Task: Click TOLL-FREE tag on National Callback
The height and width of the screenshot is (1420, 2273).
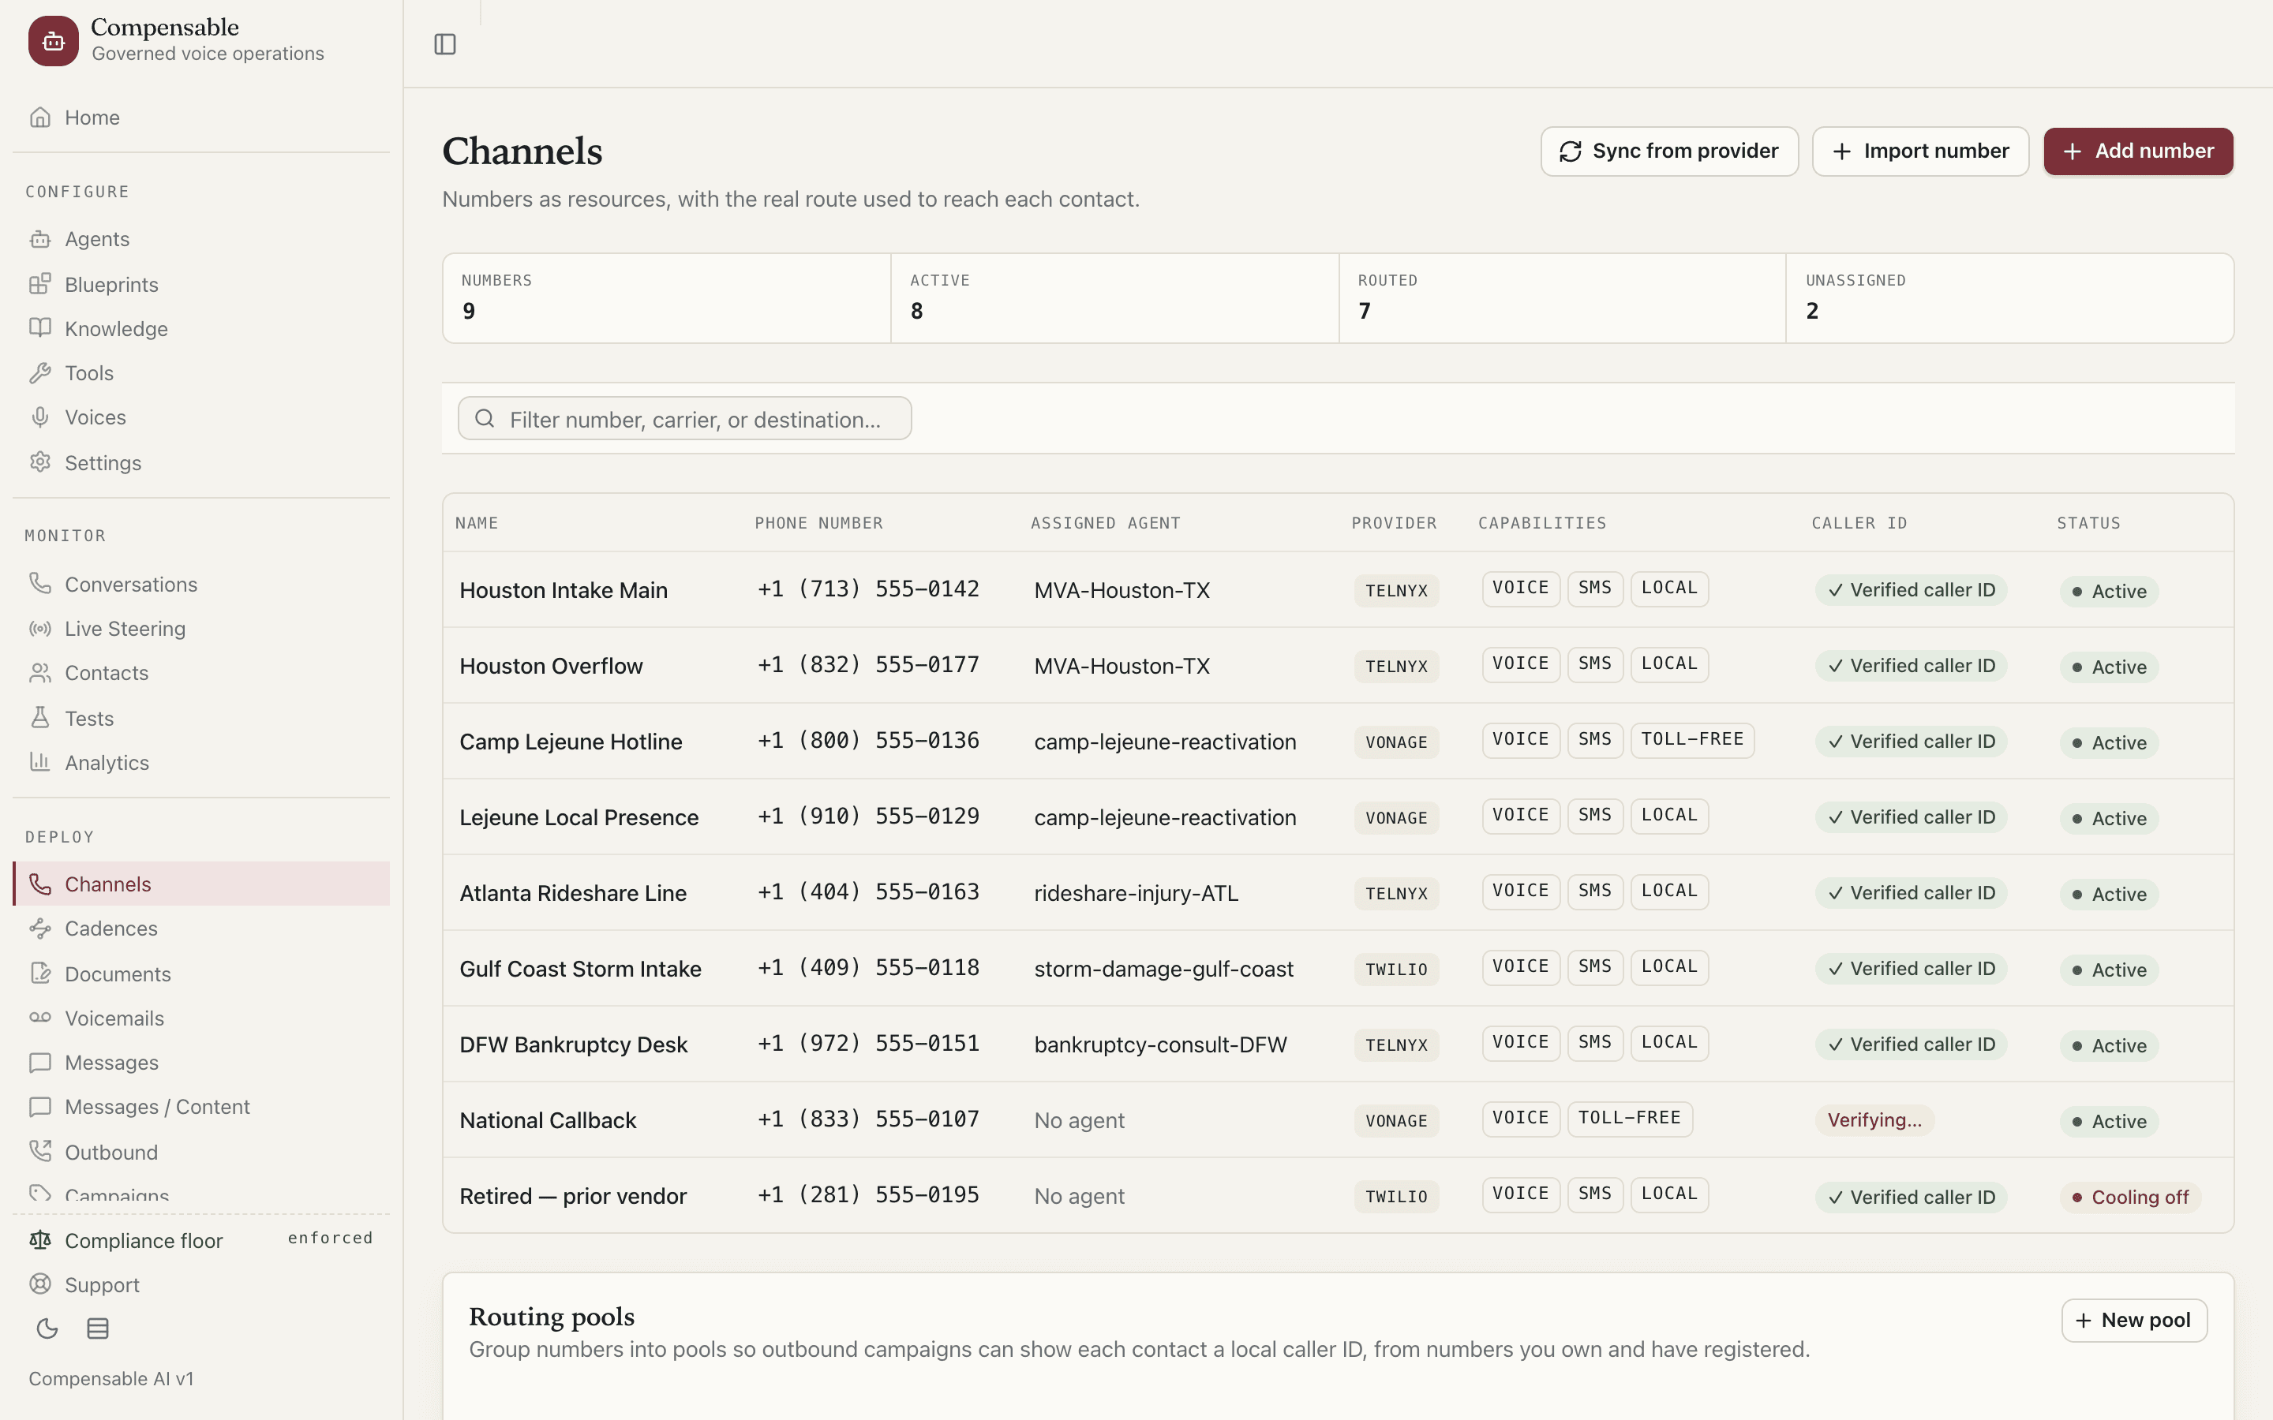Action: [1629, 1119]
